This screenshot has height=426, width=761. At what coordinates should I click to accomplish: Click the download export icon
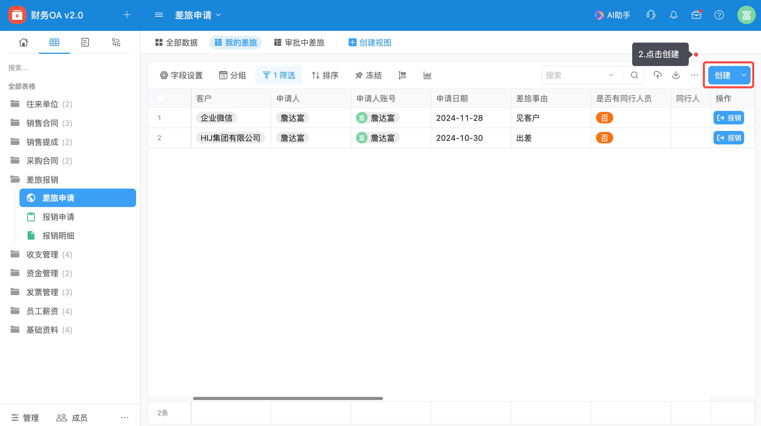[676, 75]
